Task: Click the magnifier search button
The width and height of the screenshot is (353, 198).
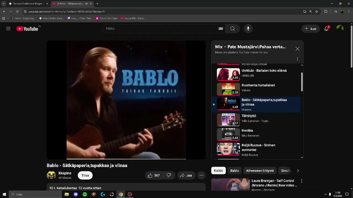Action: 232,29
